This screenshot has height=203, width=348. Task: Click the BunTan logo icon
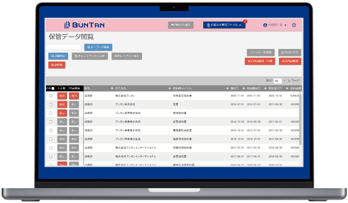coord(68,25)
